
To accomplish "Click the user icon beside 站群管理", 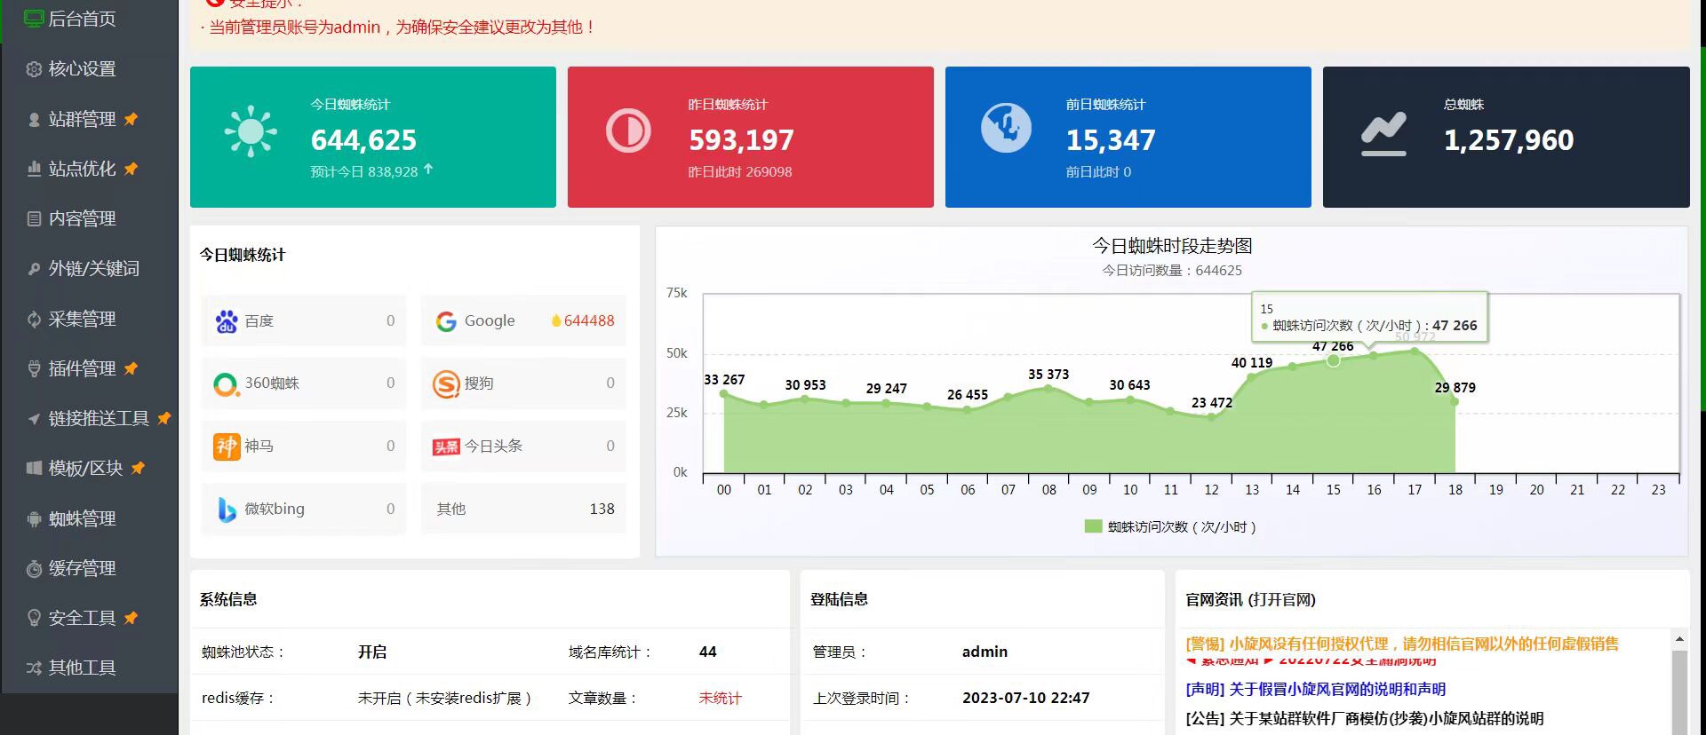I will (34, 119).
